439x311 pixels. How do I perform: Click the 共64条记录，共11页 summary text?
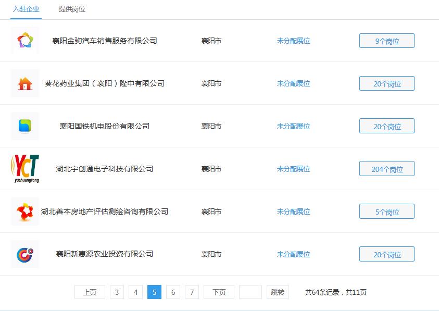[x=336, y=292]
